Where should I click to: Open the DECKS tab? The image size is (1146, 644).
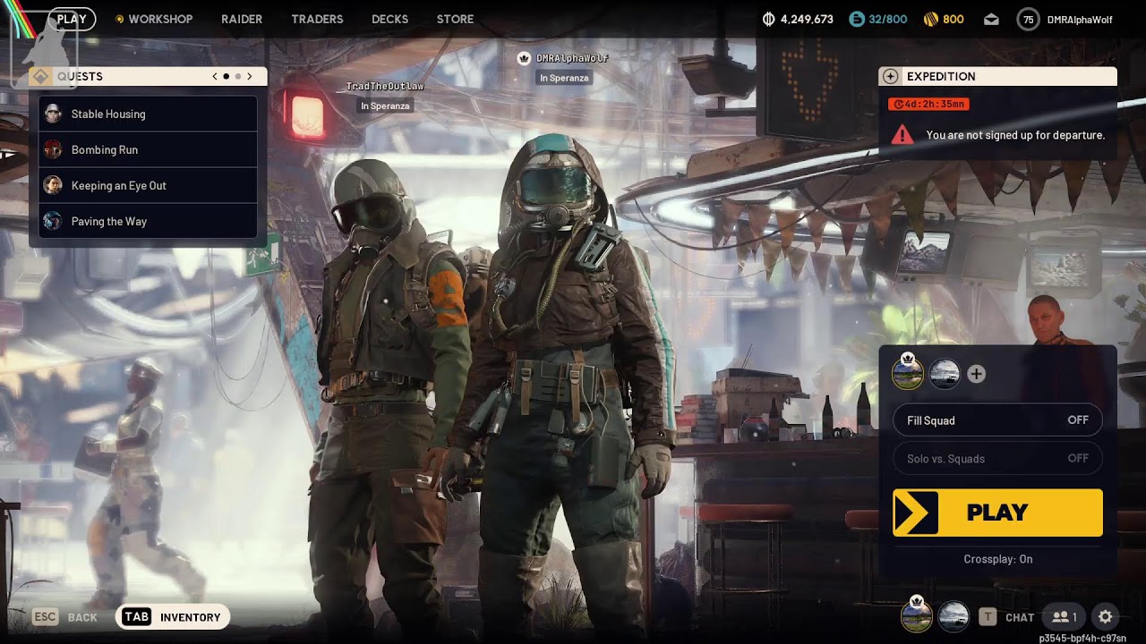[x=389, y=19]
